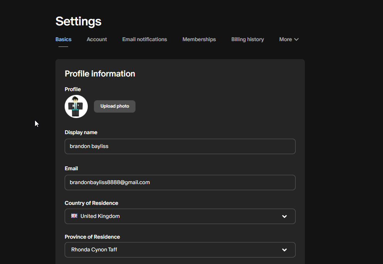Go to Email notifications tab
This screenshot has width=383, height=264.
(145, 40)
